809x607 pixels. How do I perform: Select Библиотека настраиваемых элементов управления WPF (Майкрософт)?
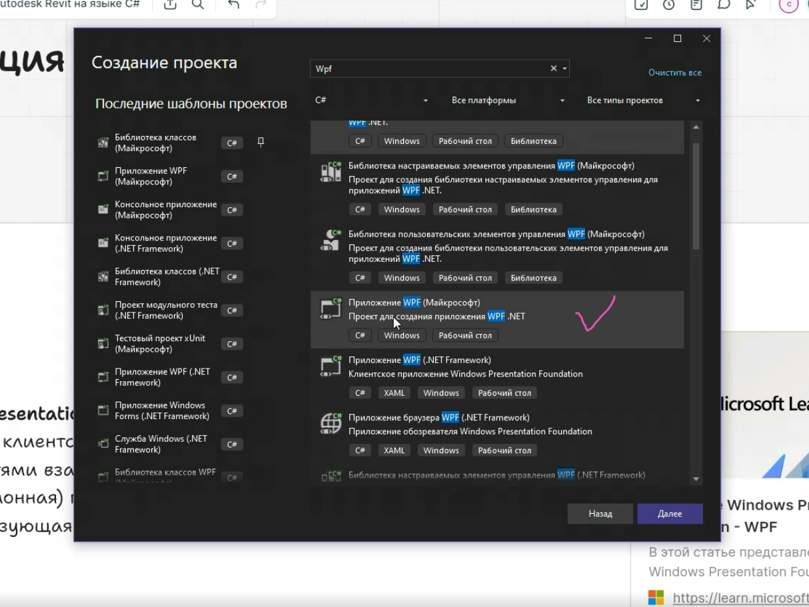click(497, 189)
